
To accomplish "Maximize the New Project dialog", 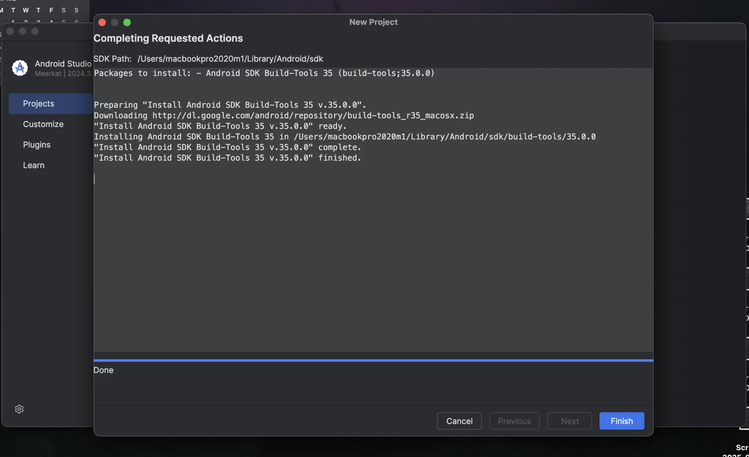I will point(127,22).
